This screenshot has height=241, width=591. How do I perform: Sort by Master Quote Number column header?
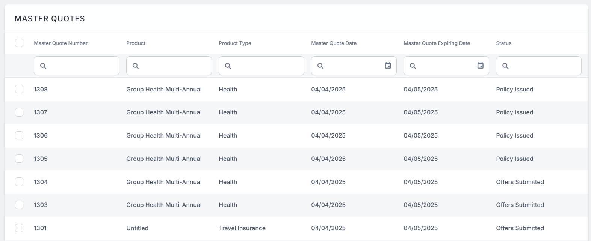60,43
